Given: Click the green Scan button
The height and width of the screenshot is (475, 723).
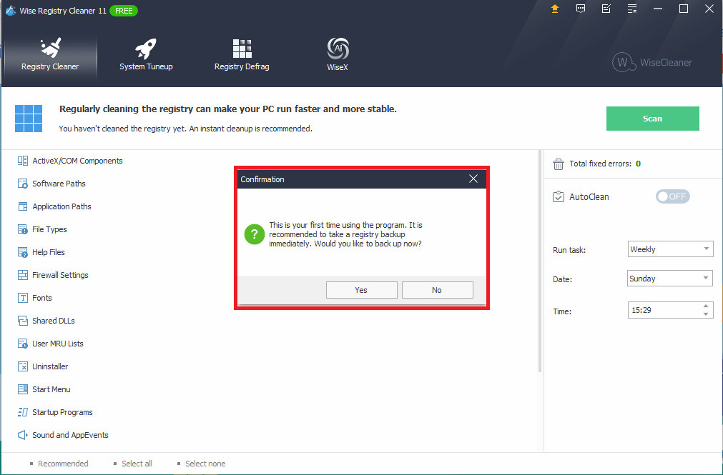Looking at the screenshot, I should coord(652,119).
